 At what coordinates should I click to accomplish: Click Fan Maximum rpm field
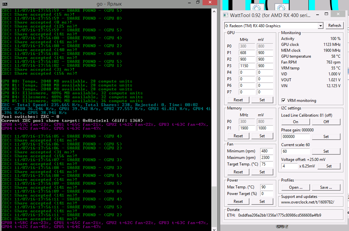coord(267,158)
